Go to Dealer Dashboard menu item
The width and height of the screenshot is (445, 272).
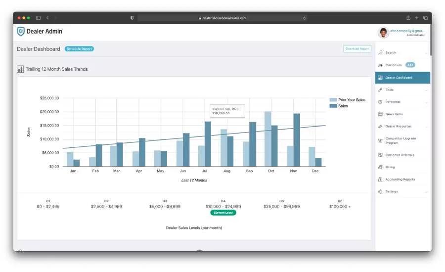pyautogui.click(x=402, y=78)
